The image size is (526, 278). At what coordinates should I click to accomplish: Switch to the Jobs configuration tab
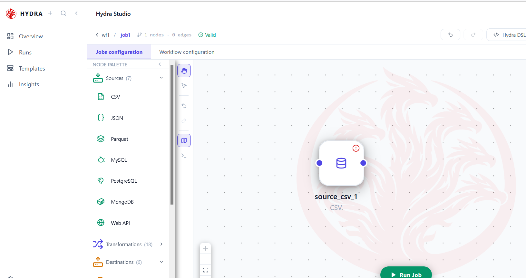119,52
